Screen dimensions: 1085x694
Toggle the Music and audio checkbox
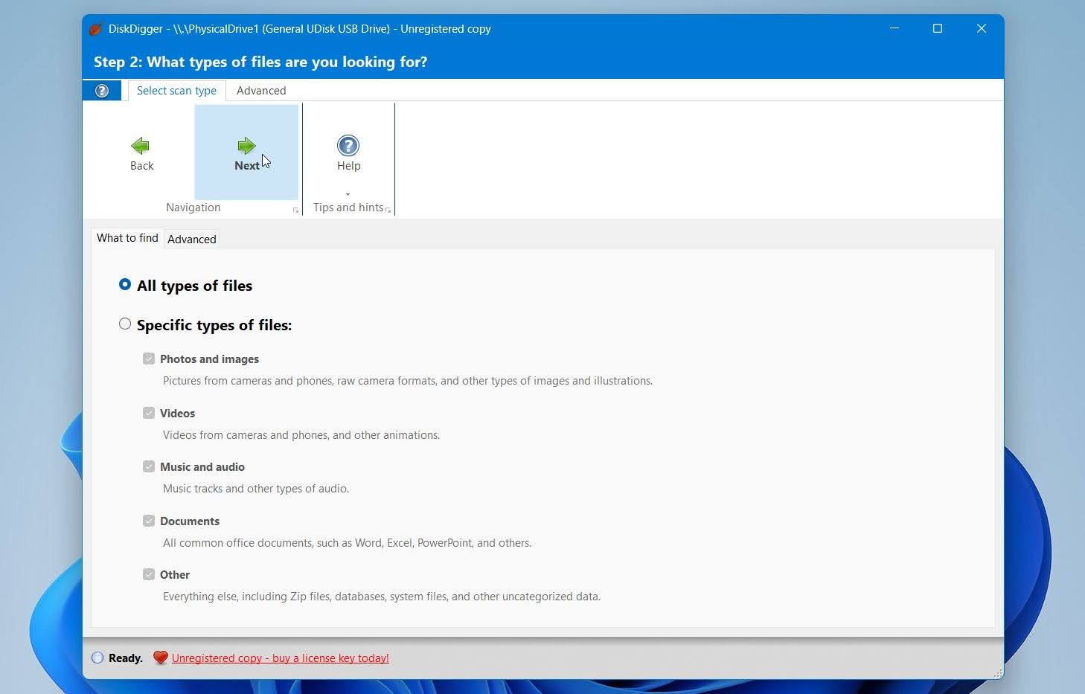[149, 466]
